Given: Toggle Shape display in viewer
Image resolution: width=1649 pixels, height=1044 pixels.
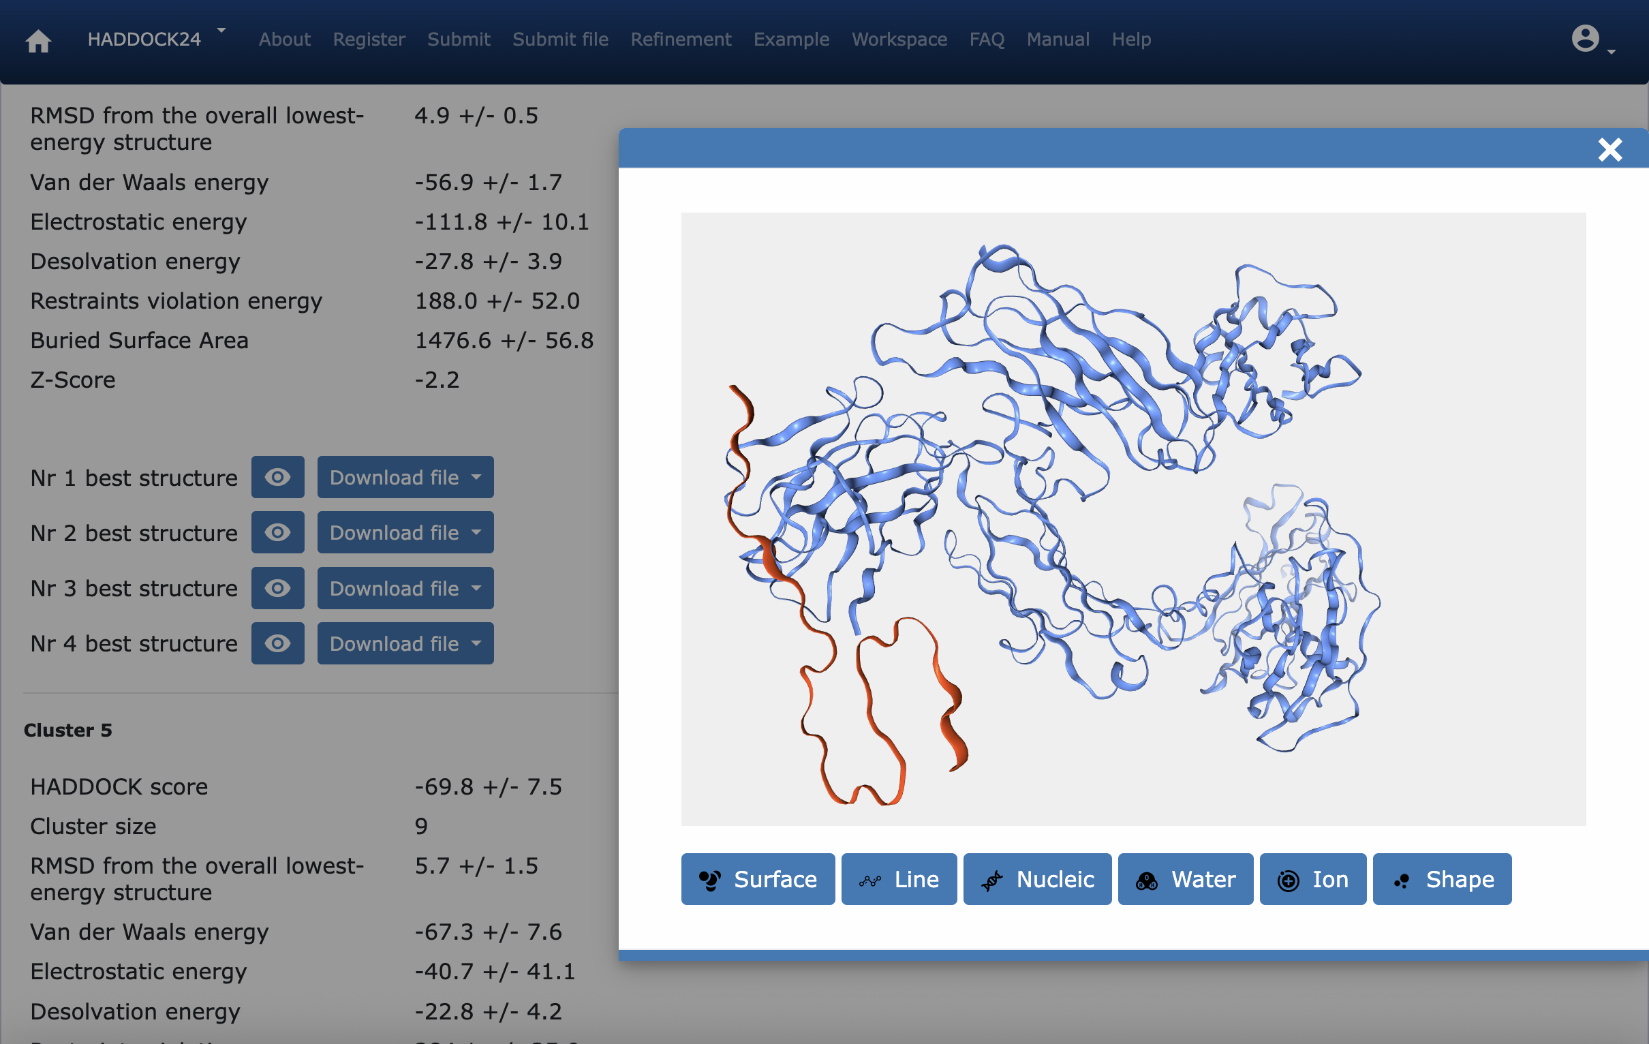Looking at the screenshot, I should coord(1441,879).
